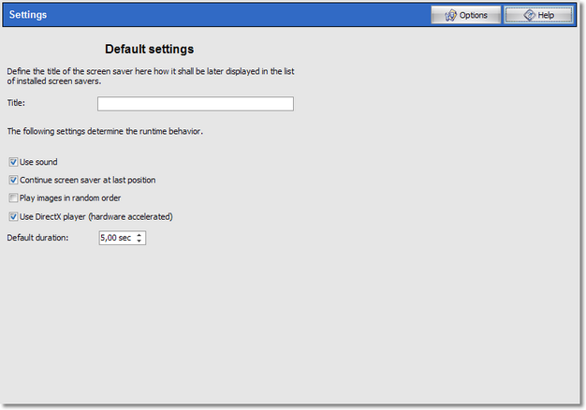Click the Help button
The height and width of the screenshot is (410, 586).
538,15
